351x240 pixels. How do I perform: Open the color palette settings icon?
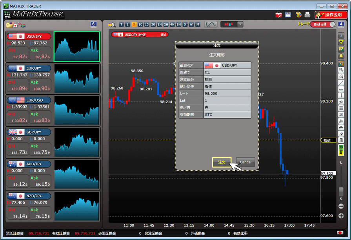[298, 15]
